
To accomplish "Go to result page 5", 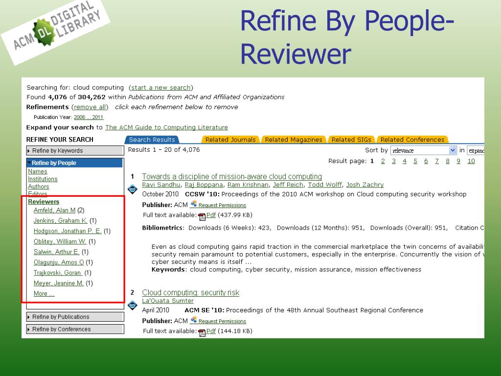I will 415,161.
